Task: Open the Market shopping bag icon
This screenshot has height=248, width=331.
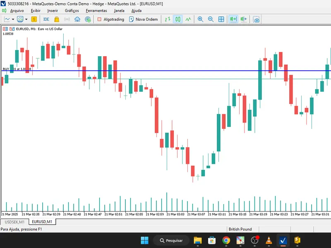Action: coord(57,19)
